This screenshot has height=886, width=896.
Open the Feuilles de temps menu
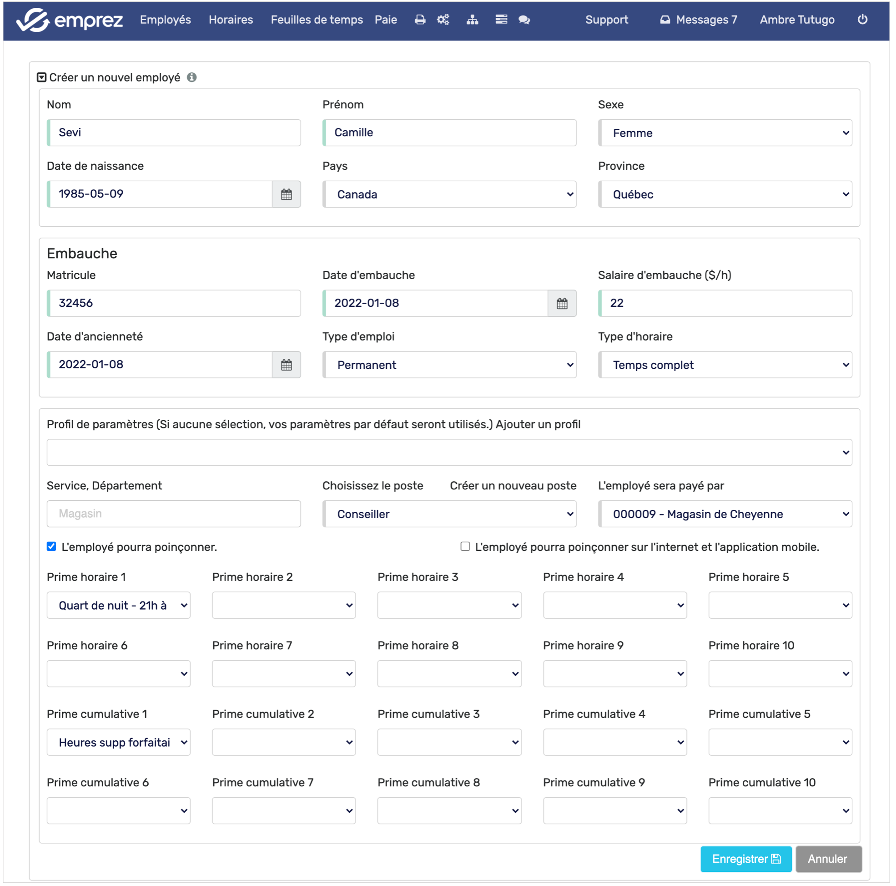316,20
